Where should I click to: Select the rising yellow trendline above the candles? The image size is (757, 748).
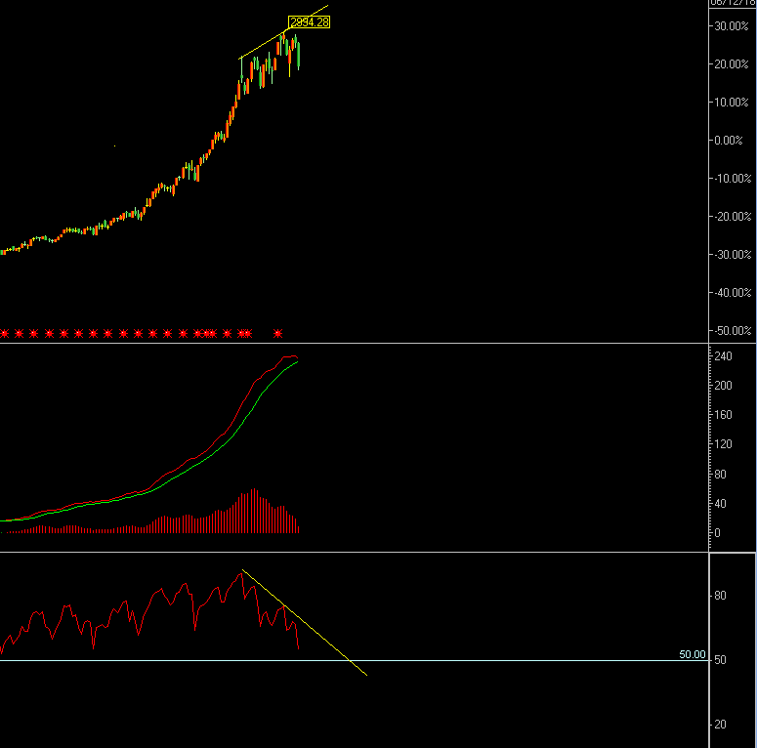283,32
